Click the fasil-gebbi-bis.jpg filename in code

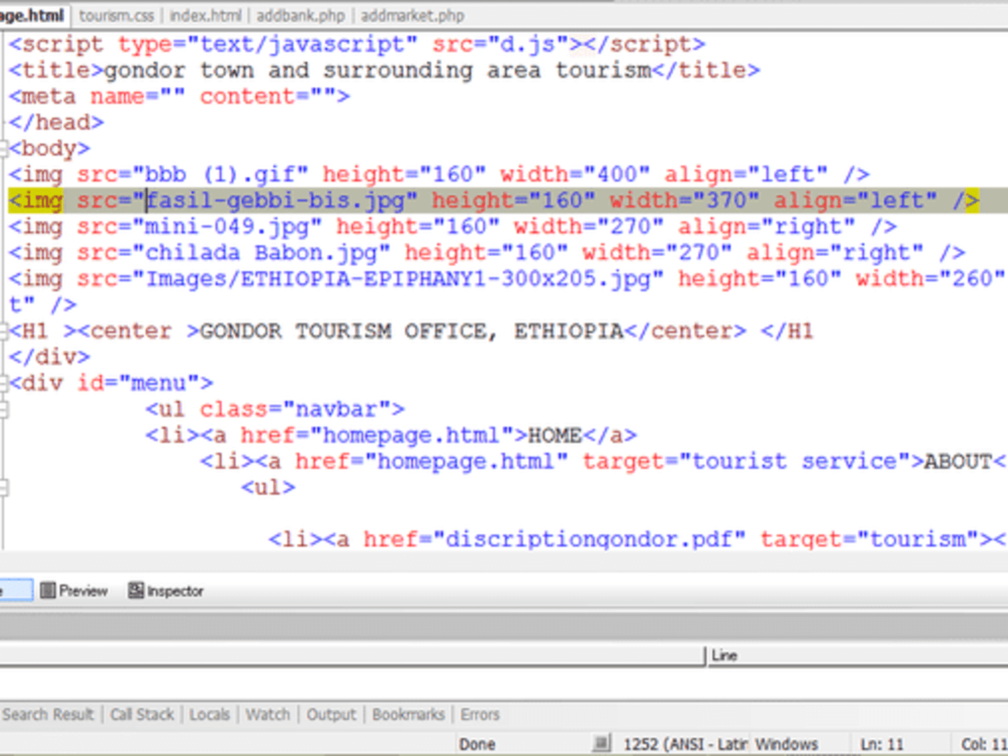(276, 200)
